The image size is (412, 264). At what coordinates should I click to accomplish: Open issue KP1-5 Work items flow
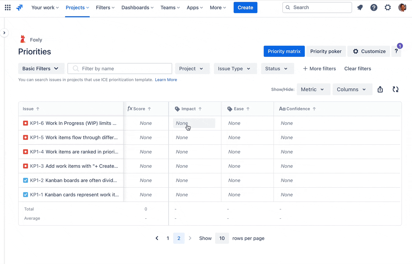74,137
